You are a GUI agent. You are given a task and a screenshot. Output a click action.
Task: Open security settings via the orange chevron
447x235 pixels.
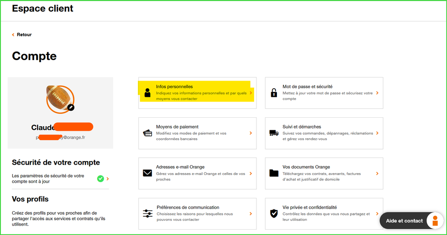click(108, 179)
